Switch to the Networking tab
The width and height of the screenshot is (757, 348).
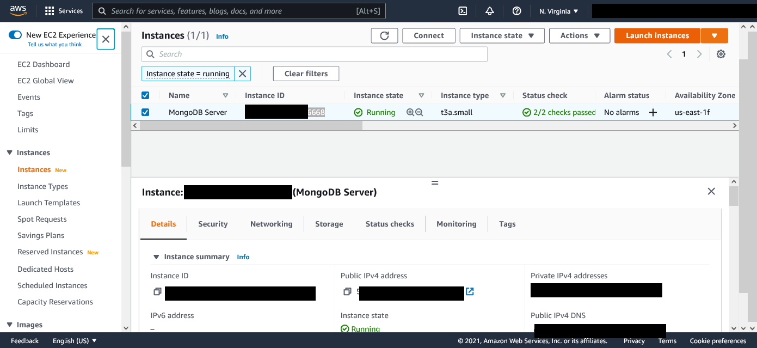[271, 224]
